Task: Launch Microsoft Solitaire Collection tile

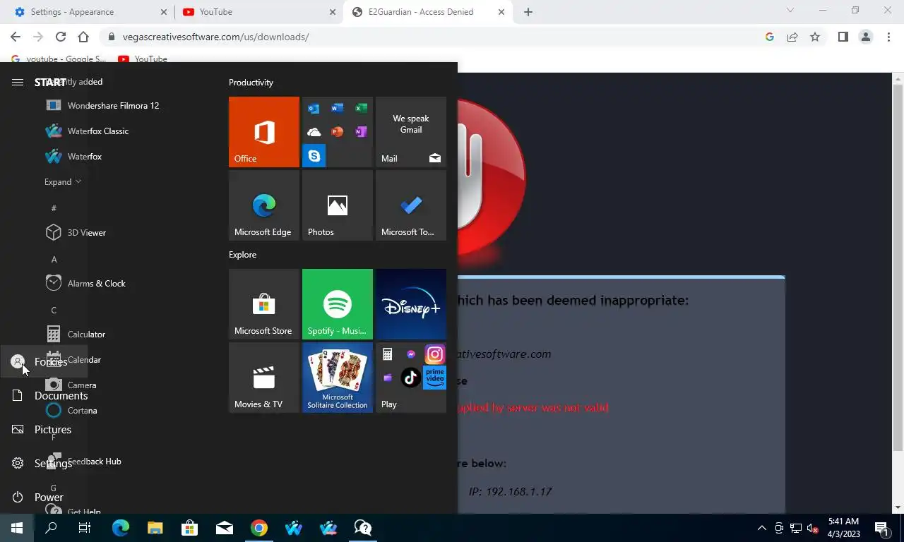Action: tap(338, 378)
